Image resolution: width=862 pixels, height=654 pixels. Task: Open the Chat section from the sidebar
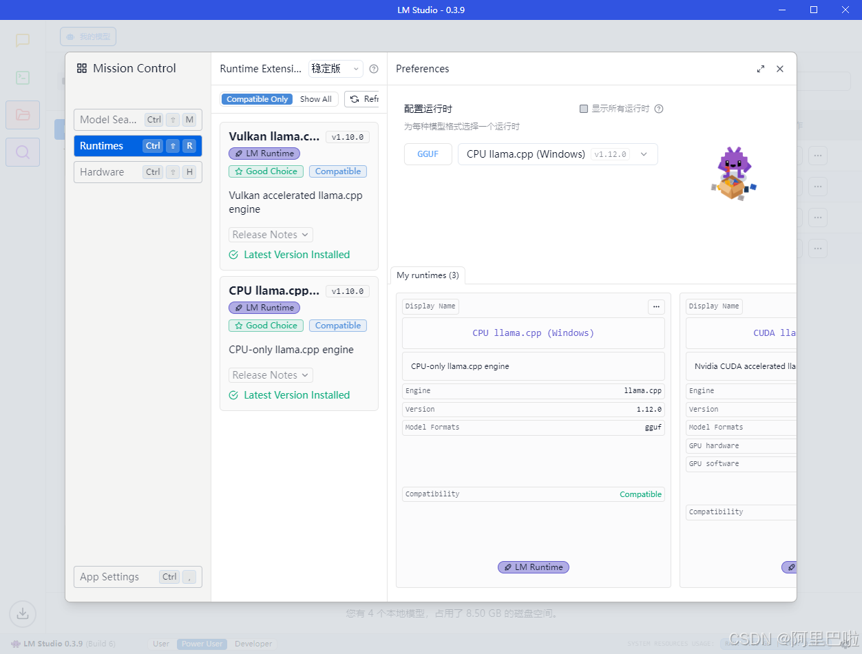click(x=23, y=41)
